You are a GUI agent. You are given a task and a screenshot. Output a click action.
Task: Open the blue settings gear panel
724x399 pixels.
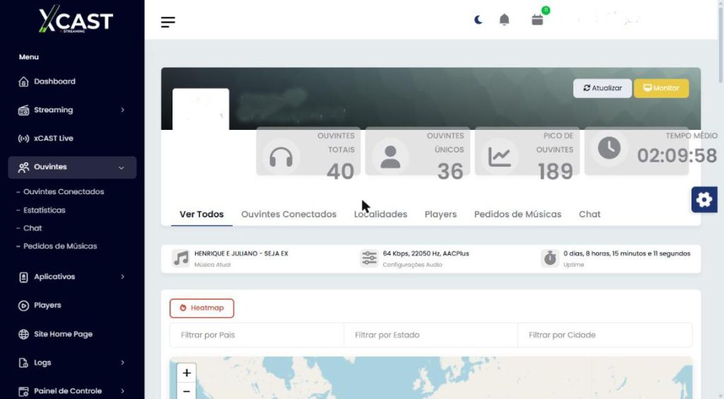pyautogui.click(x=704, y=200)
